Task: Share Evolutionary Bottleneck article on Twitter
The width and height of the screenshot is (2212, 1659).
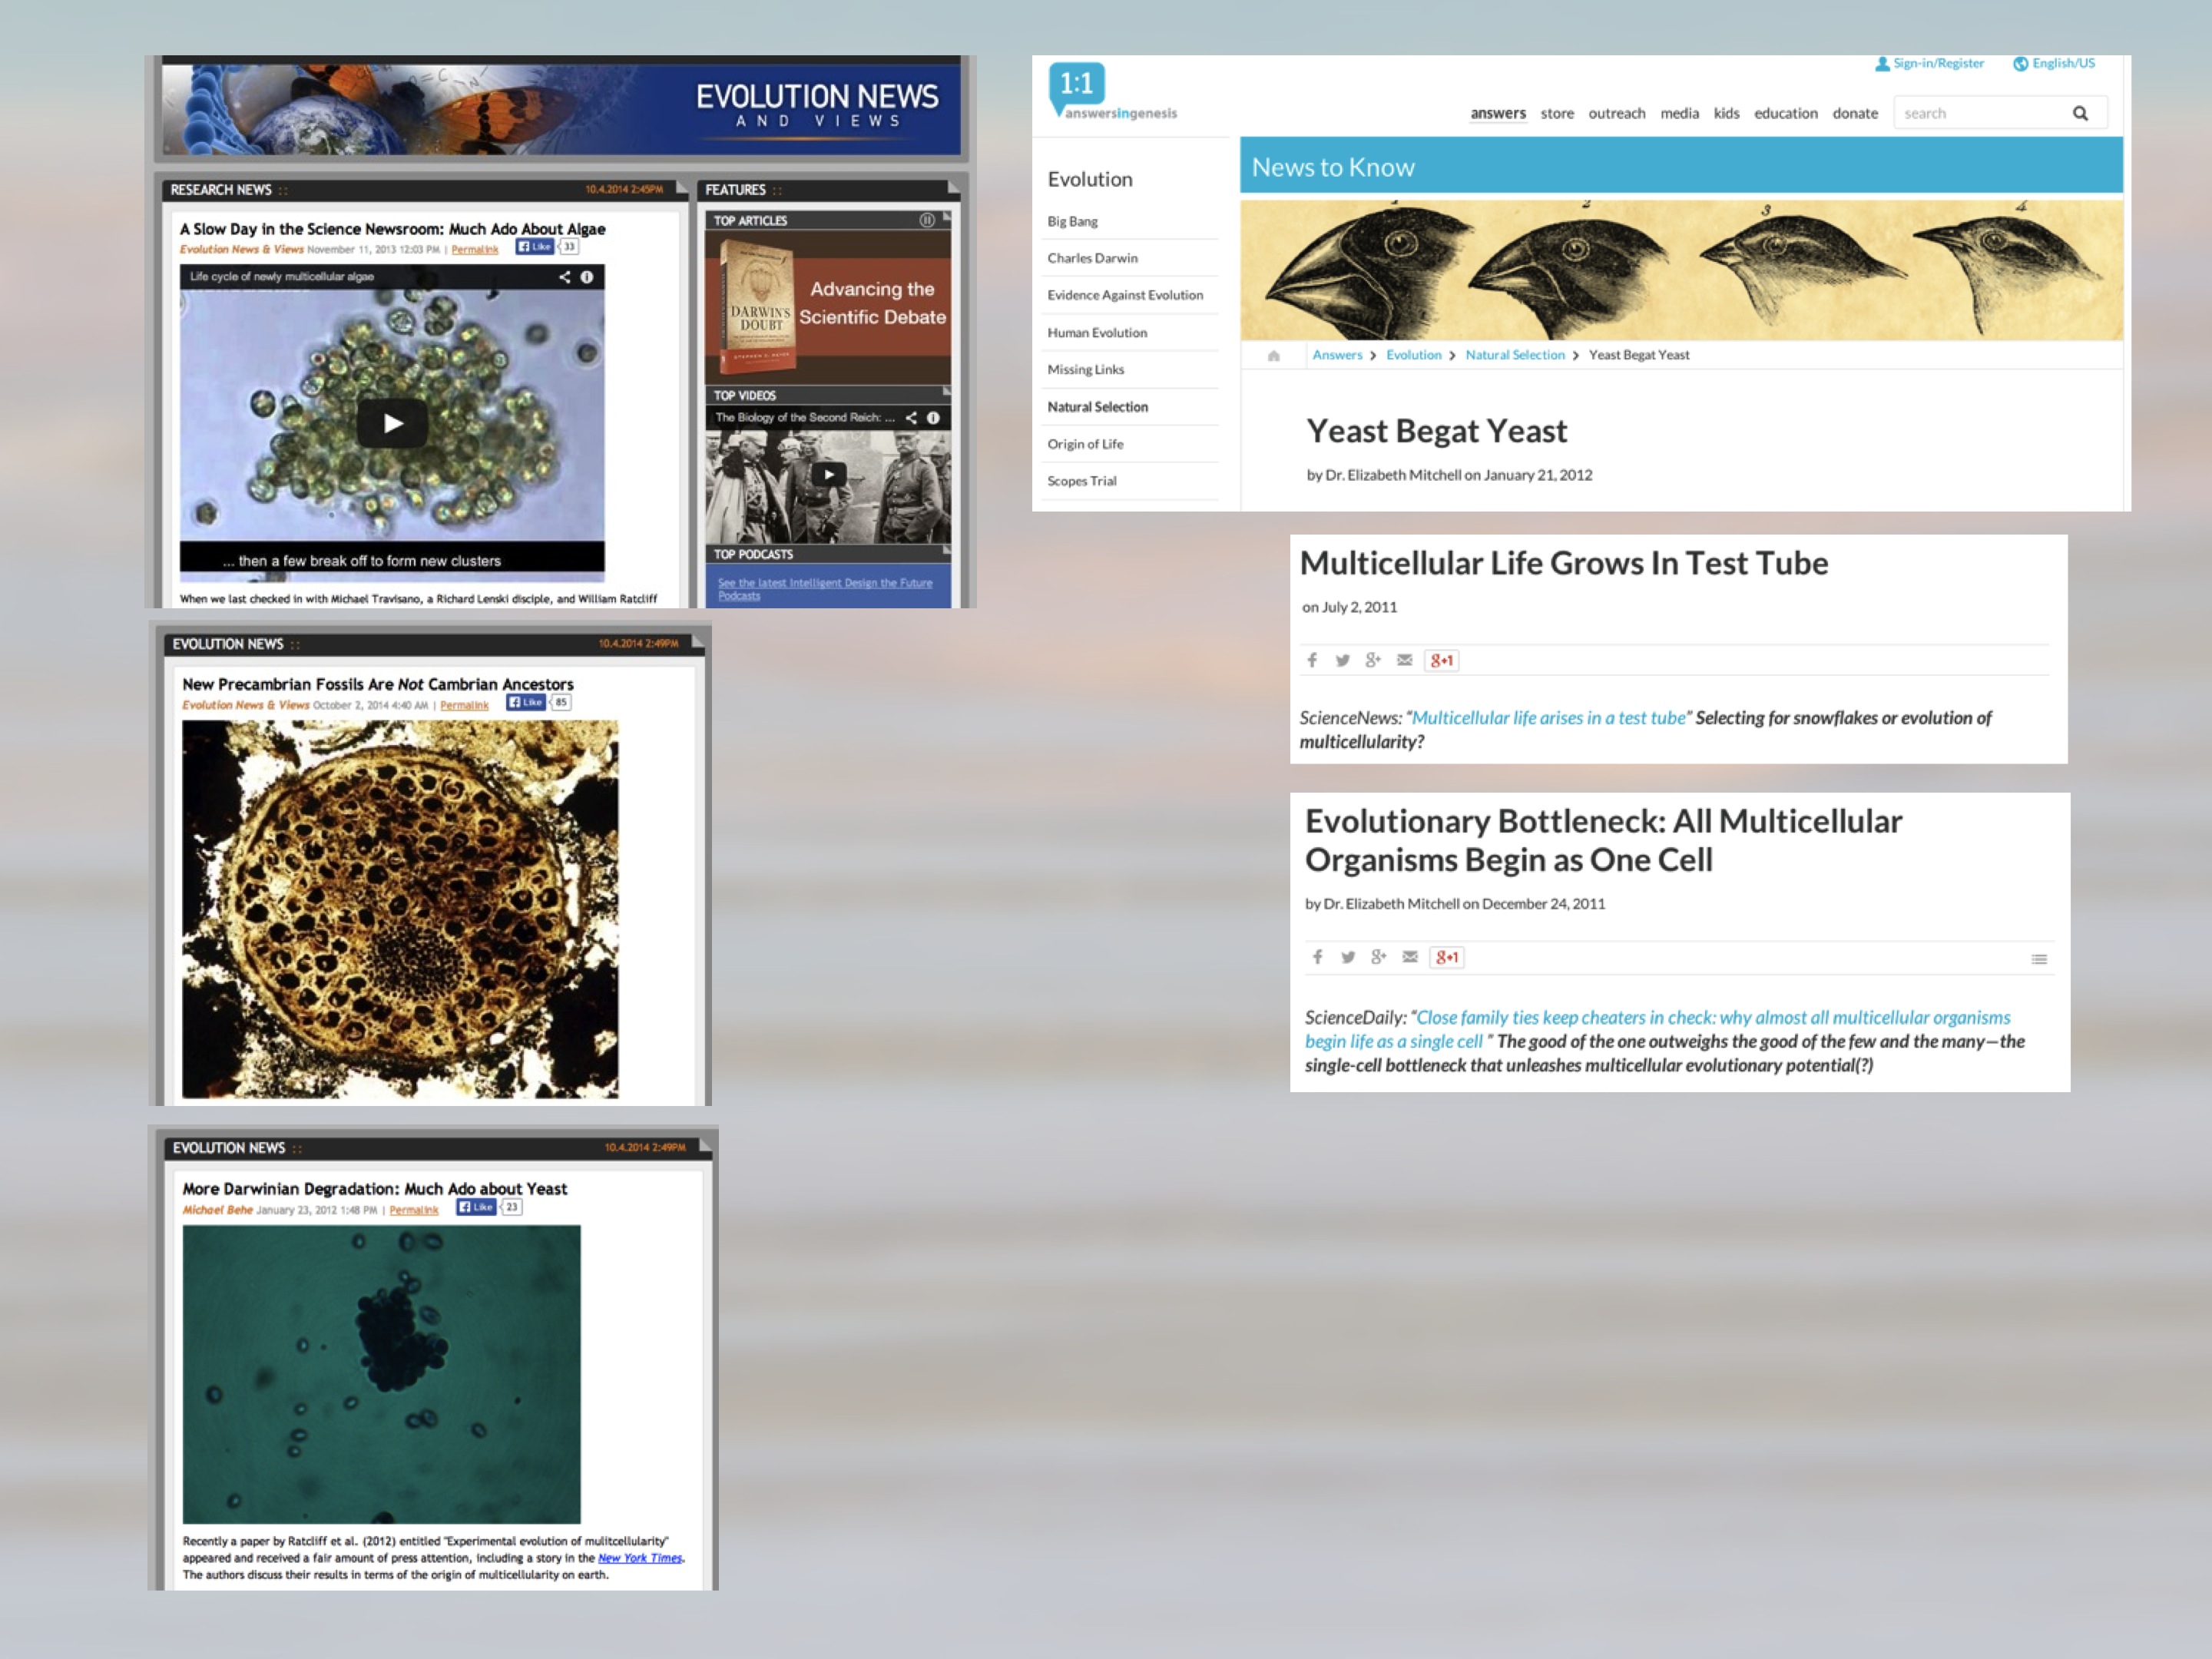Action: (1348, 957)
